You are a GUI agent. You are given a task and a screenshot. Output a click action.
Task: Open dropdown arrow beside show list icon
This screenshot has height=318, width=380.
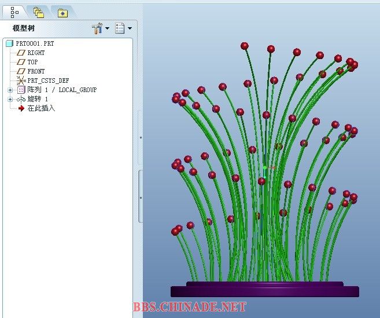coord(130,28)
